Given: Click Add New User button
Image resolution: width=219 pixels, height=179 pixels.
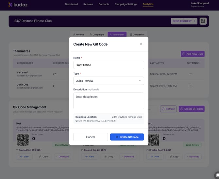Looking at the screenshot, I should tap(193, 54).
